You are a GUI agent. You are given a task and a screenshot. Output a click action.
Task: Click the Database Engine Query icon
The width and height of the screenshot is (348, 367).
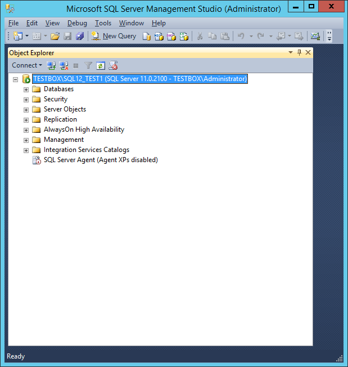(147, 36)
